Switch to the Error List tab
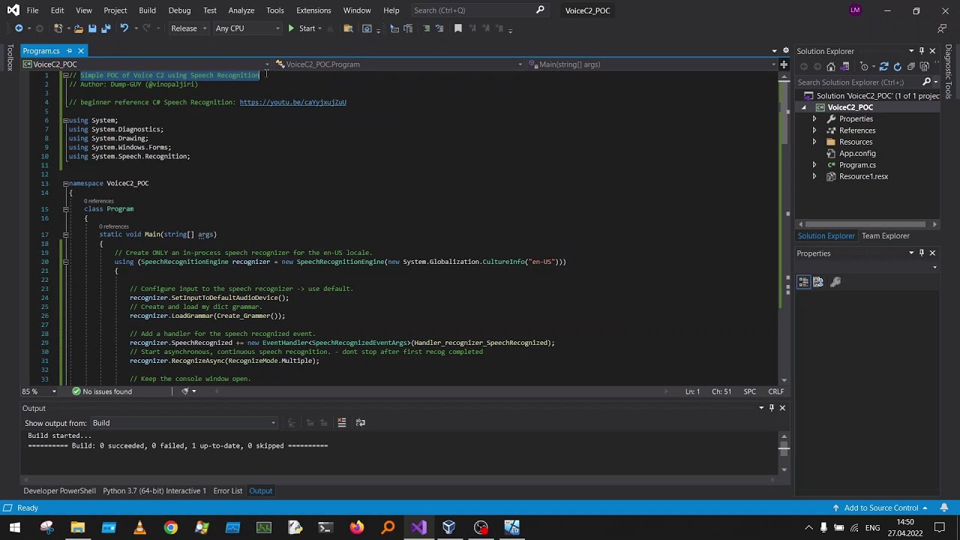960x540 pixels. 227,491
